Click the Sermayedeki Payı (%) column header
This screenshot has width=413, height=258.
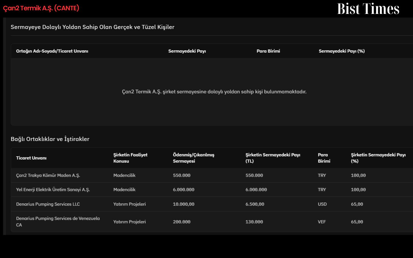342,51
